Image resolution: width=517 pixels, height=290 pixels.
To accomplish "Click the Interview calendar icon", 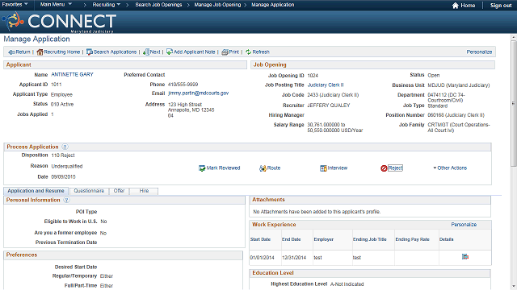I will coord(323,168).
